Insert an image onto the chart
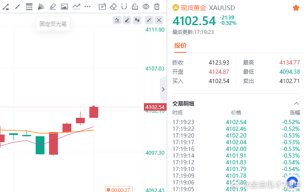This screenshot has width=305, height=192. coord(64,7)
